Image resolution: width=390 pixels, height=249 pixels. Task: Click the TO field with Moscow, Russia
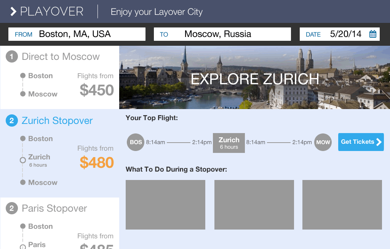(x=222, y=34)
